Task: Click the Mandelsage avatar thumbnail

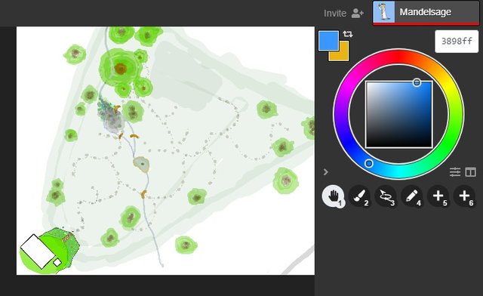Action: tap(384, 12)
